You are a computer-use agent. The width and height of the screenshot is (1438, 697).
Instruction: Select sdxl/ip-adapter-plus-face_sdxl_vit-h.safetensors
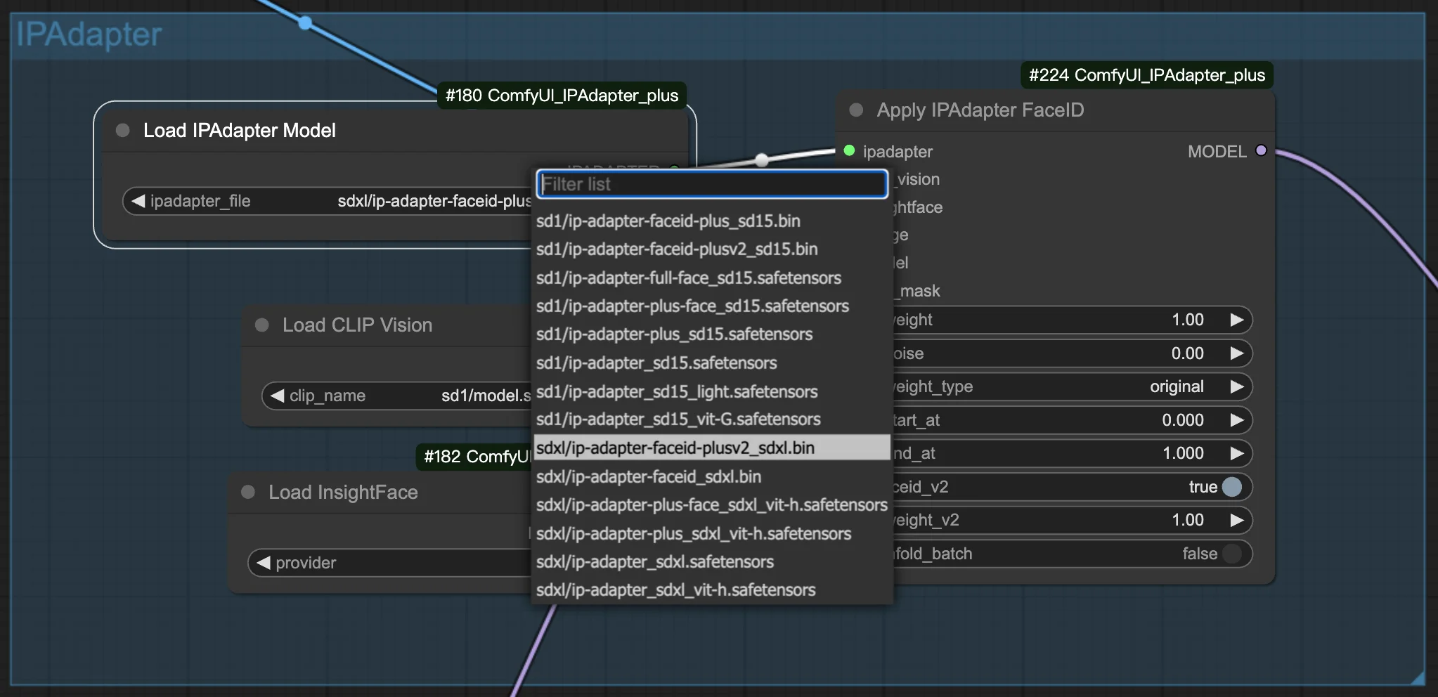point(712,504)
